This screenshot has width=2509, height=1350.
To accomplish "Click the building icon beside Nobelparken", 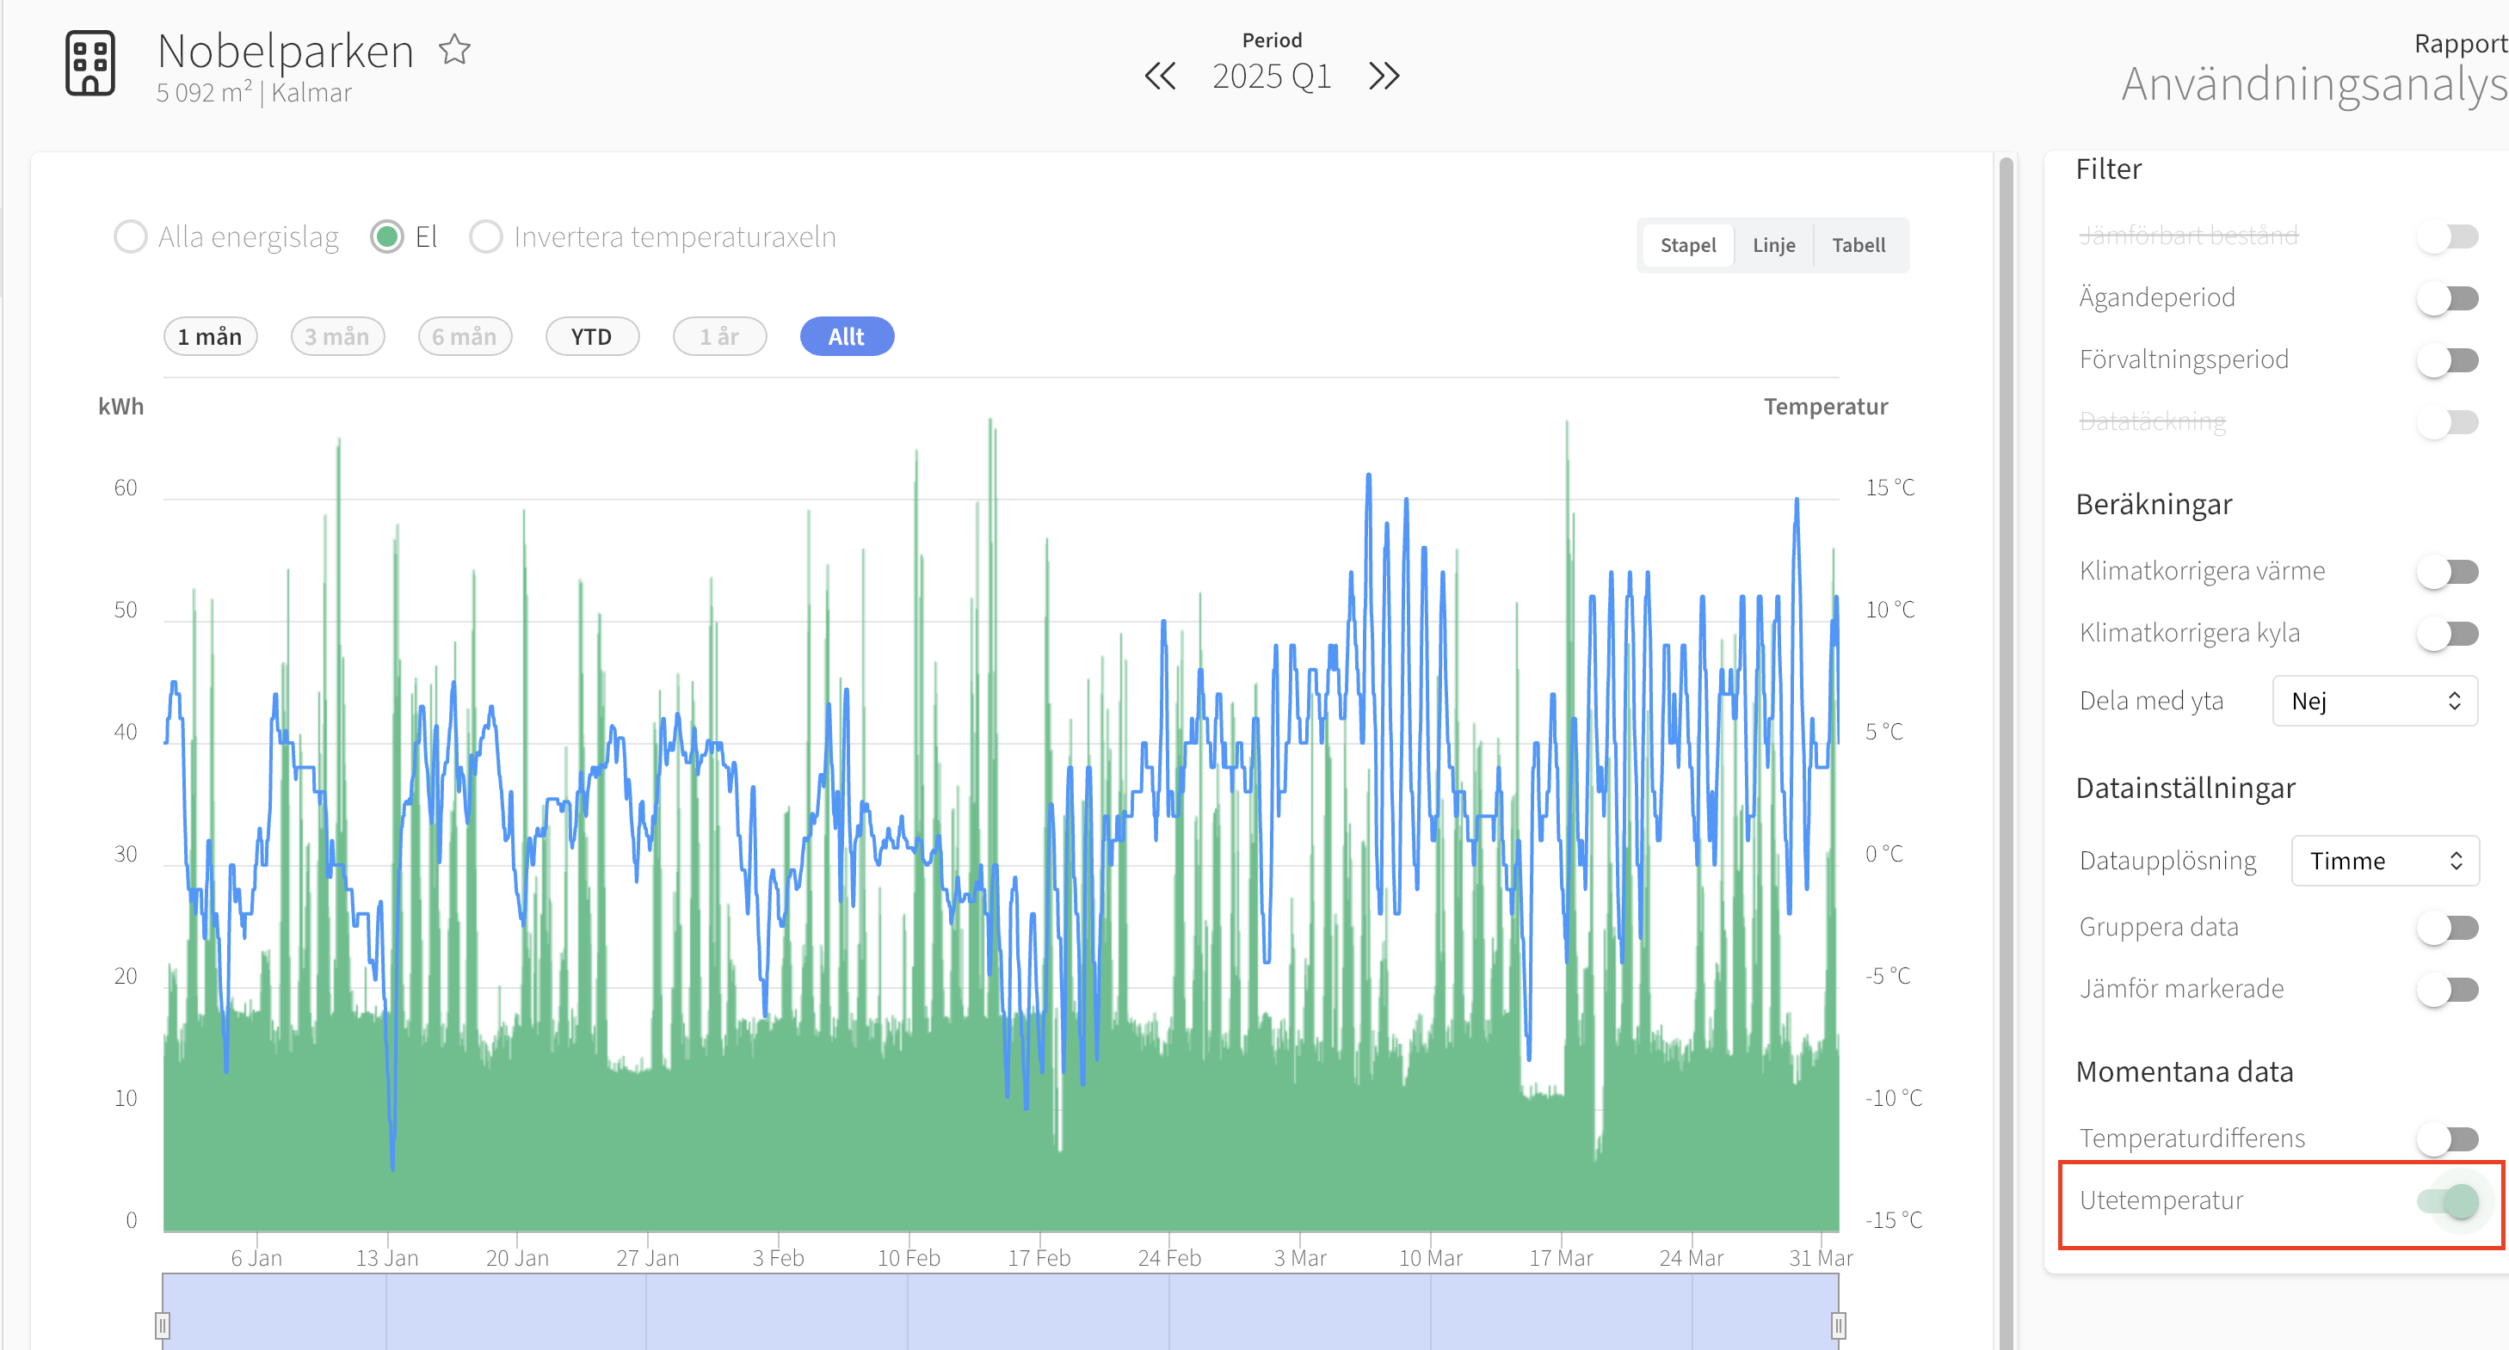I will point(90,64).
